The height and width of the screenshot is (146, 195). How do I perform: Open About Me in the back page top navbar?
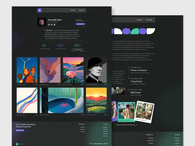point(149,20)
